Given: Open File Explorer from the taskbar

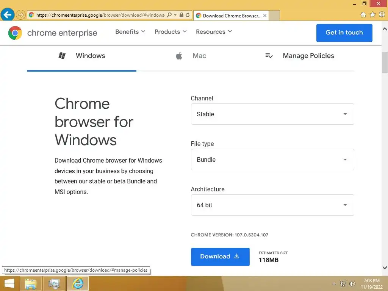Looking at the screenshot, I should [31, 283].
